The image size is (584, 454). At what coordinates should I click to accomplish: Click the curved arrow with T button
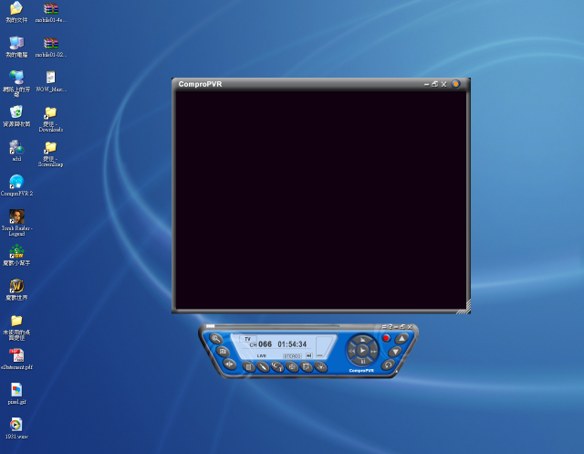click(277, 367)
